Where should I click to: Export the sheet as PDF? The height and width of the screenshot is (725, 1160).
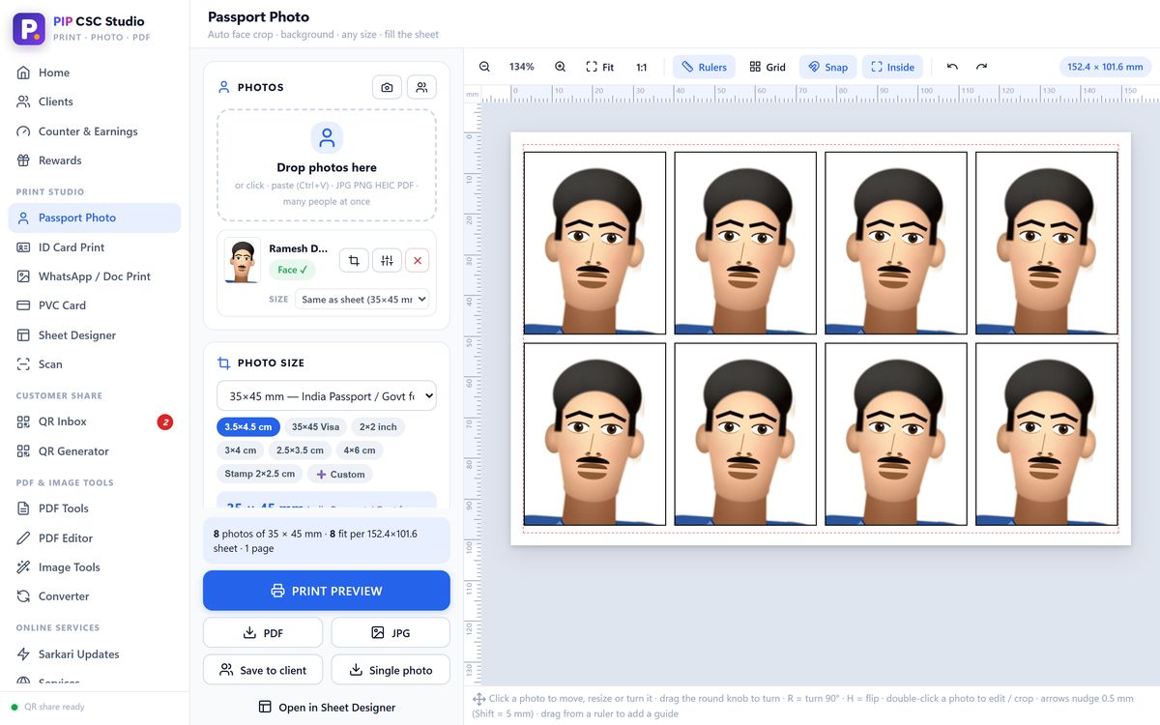263,633
